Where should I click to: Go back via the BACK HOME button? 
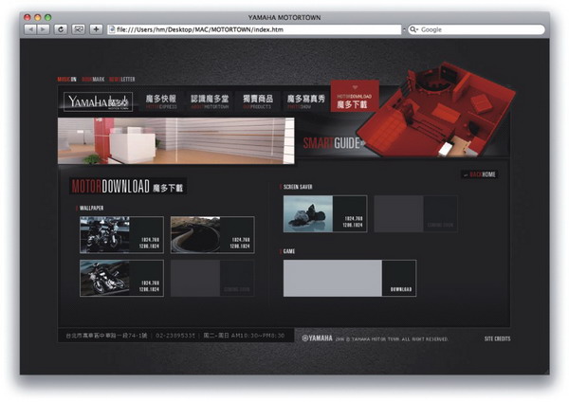click(x=479, y=174)
